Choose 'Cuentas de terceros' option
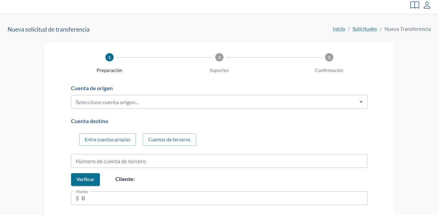The image size is (438, 215). 169,140
